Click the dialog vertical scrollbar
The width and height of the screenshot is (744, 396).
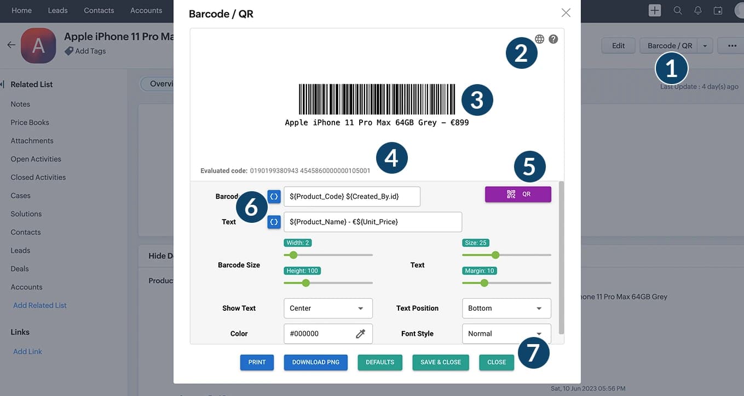point(561,258)
